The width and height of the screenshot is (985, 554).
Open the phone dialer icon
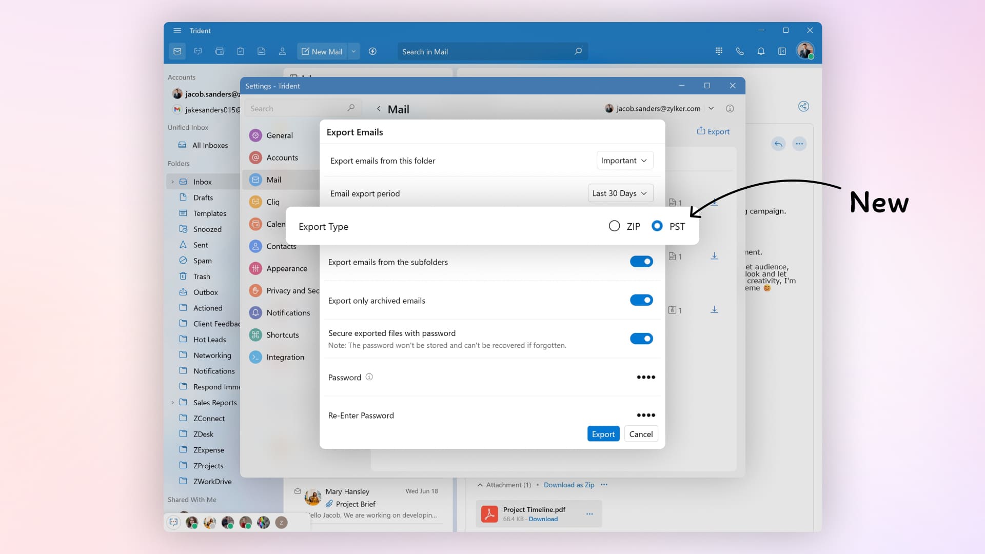tap(740, 51)
